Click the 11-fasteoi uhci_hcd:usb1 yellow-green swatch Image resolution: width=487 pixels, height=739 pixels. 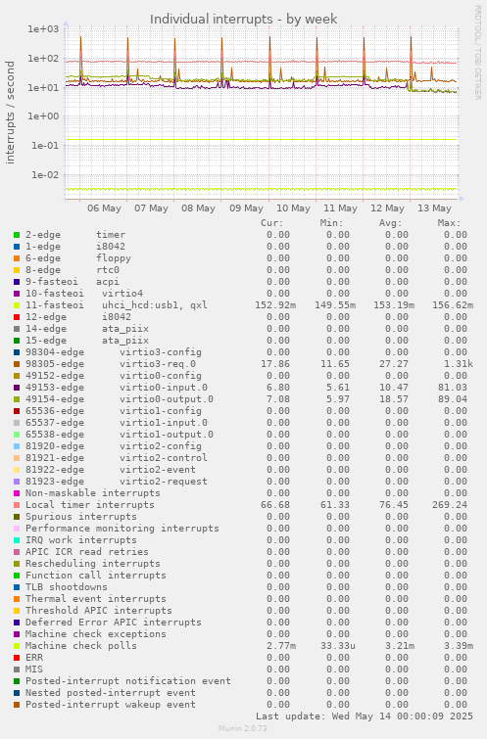click(x=17, y=305)
